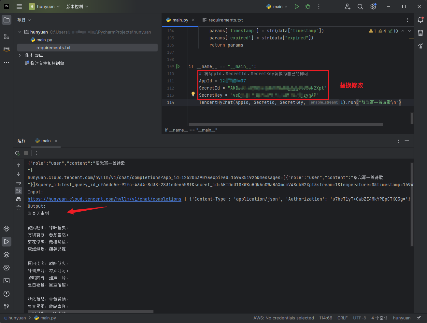
Task: Hide the Run tool window
Action: point(407,141)
